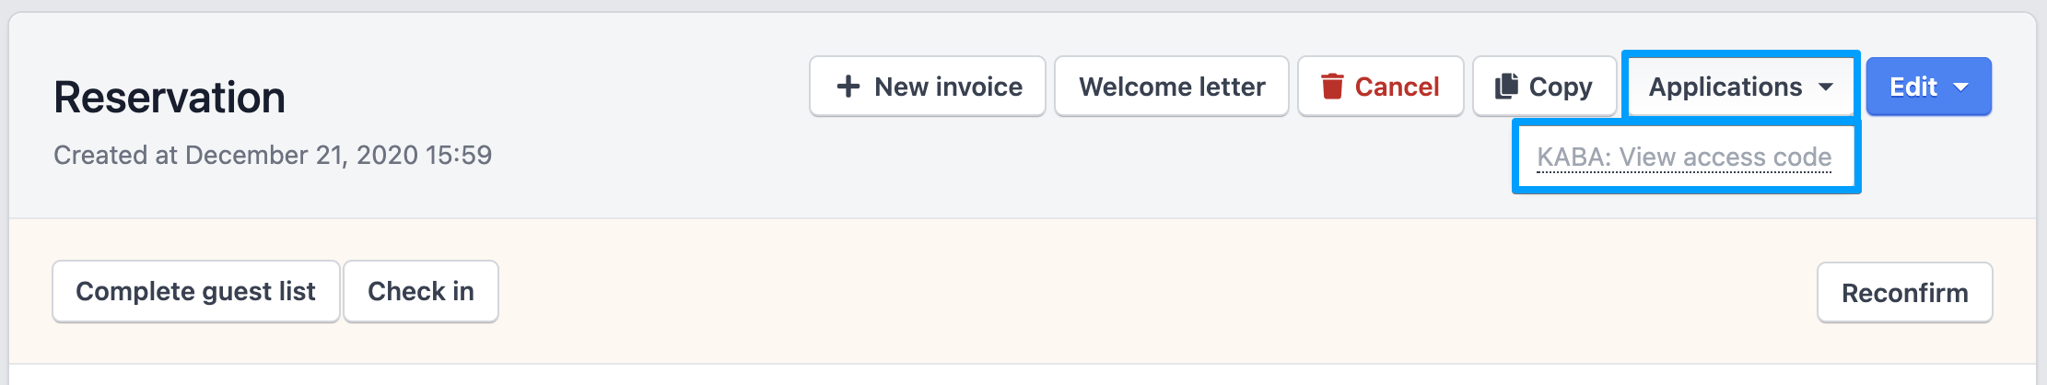
Task: Click the caret arrow beside Applications
Action: pyautogui.click(x=1826, y=87)
